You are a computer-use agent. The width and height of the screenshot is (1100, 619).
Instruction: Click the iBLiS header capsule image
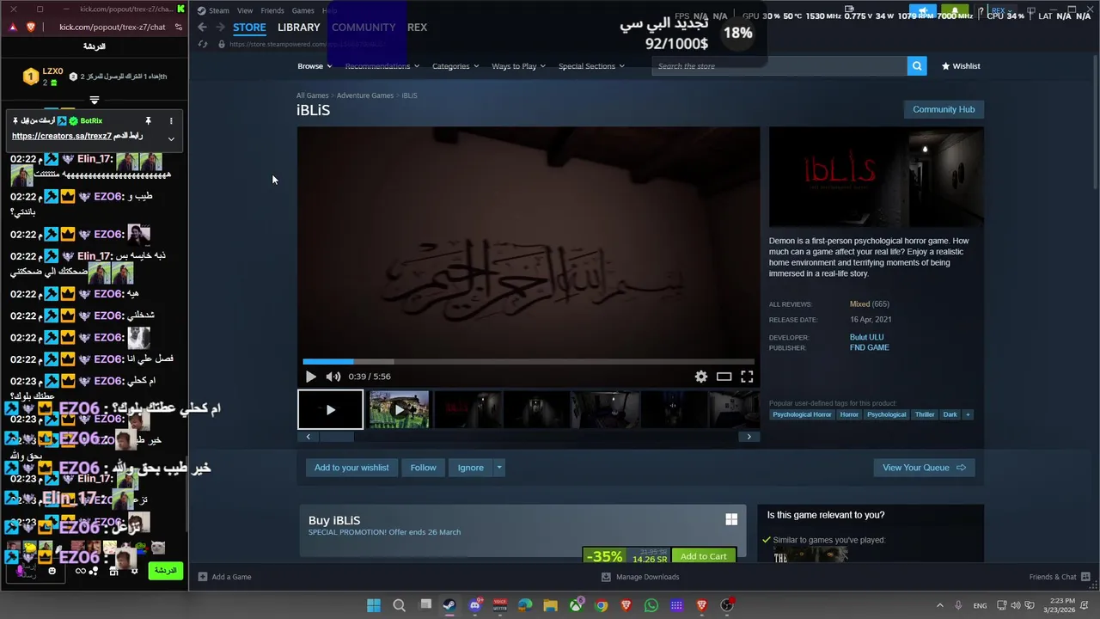(877, 177)
